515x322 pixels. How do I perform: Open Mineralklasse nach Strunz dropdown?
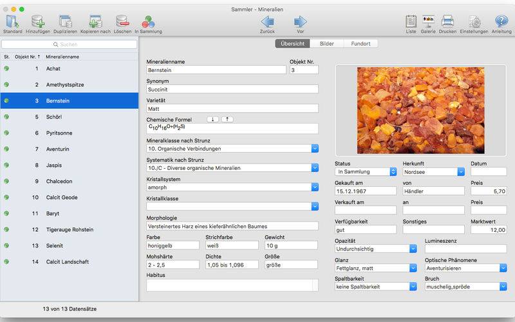pos(315,149)
